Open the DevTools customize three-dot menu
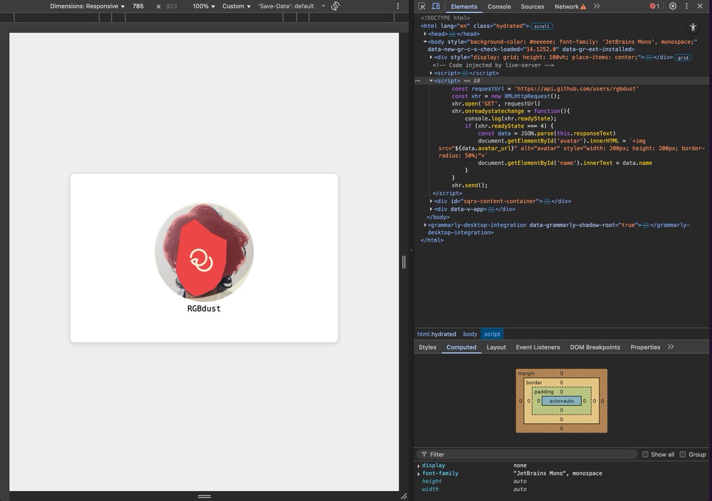Viewport: 712px width, 501px height. [x=687, y=6]
